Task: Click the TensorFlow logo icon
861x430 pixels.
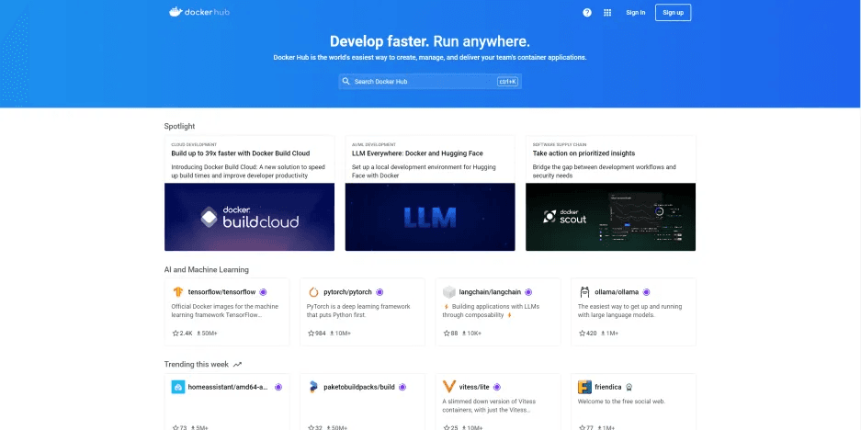Action: (178, 292)
